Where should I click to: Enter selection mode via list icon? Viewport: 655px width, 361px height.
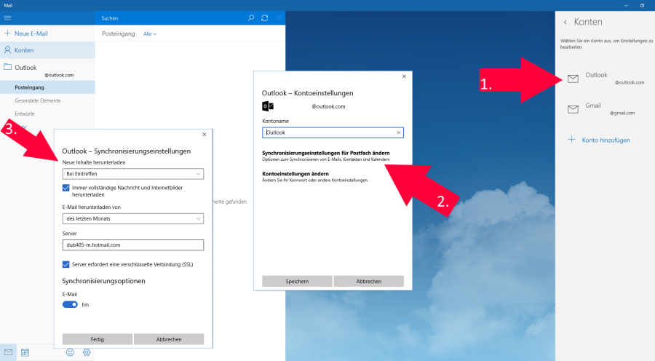pos(279,18)
